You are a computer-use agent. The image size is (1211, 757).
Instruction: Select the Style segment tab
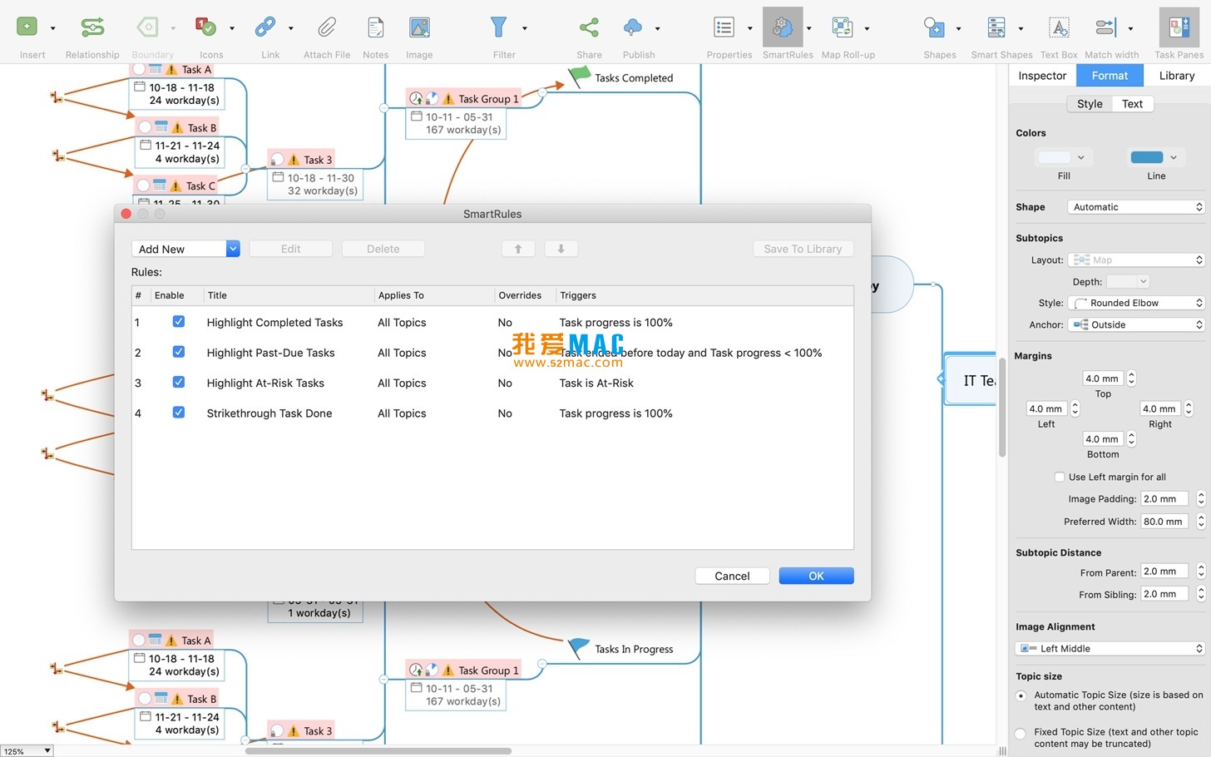pos(1090,104)
